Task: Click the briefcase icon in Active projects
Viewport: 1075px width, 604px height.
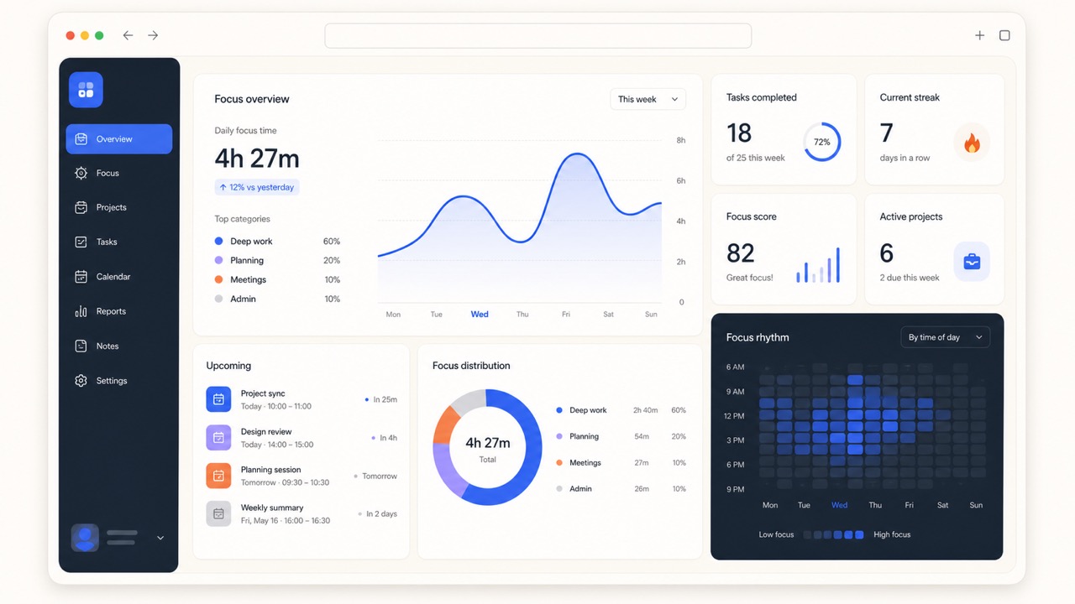Action: pyautogui.click(x=972, y=262)
